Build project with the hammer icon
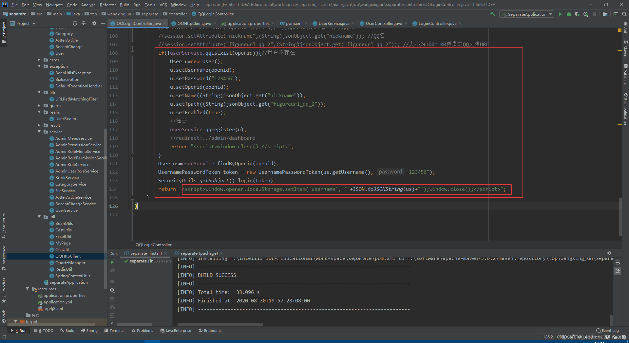This screenshot has height=343, width=629. coord(493,14)
